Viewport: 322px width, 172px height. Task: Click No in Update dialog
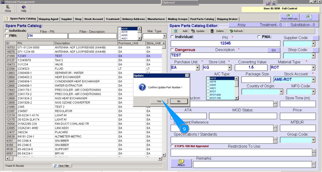point(179,101)
